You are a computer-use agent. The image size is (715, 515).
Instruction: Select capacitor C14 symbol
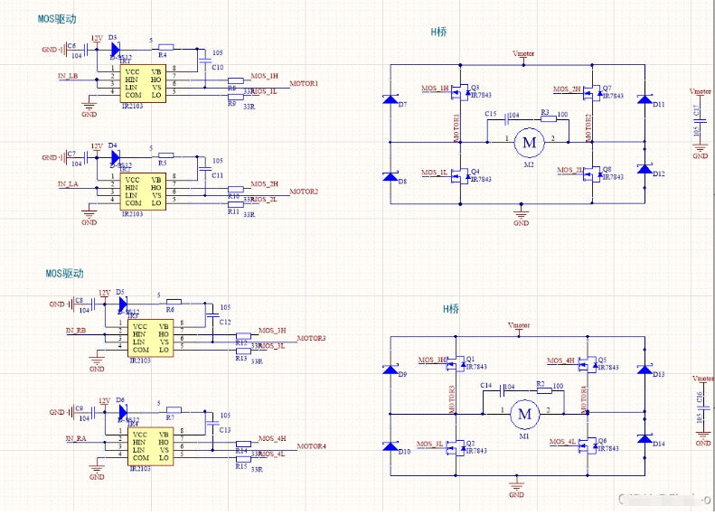pyautogui.click(x=503, y=390)
